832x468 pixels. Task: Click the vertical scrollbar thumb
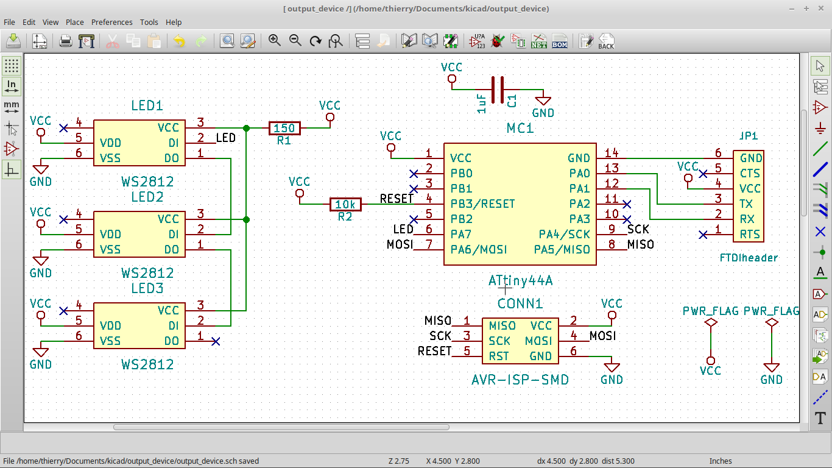coord(804,162)
